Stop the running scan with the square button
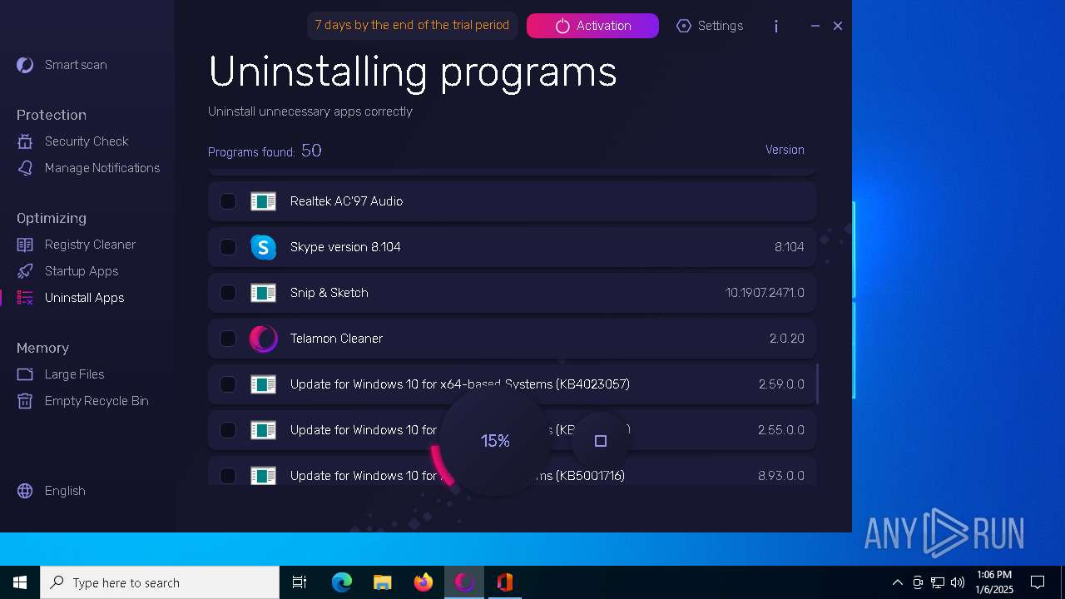Viewport: 1065px width, 599px height. click(x=601, y=441)
